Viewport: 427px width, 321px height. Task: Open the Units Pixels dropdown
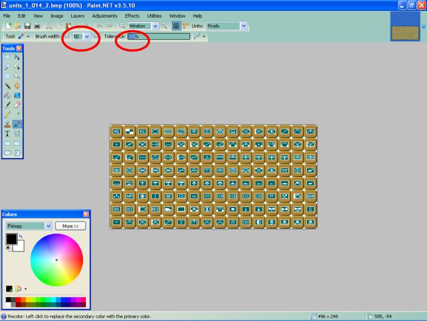244,26
